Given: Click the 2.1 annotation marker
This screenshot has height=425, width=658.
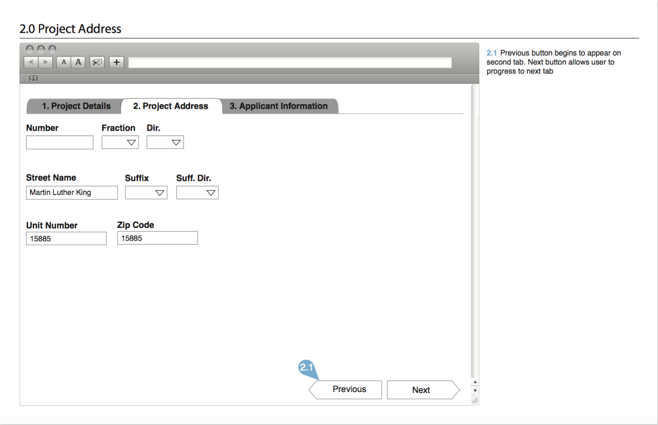Looking at the screenshot, I should pos(306,367).
